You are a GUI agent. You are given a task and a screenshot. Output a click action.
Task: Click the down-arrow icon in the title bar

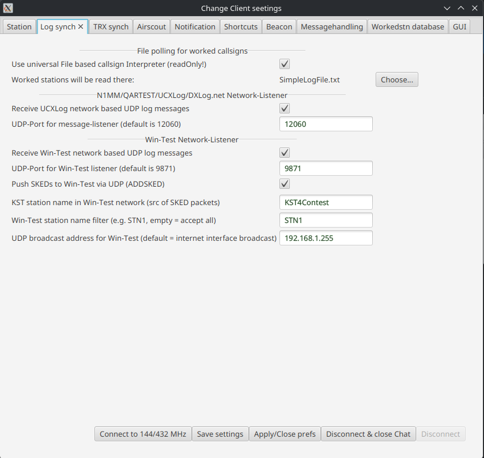coord(447,8)
